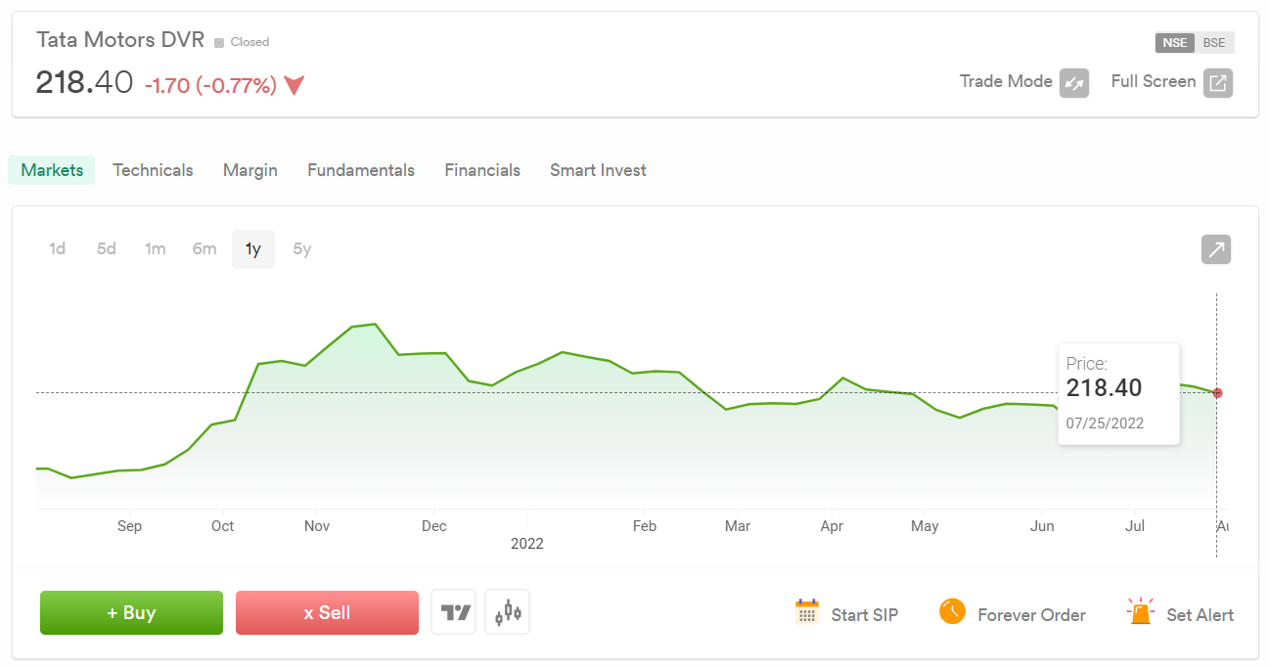
Task: Select the 1y chart range
Action: pos(253,249)
